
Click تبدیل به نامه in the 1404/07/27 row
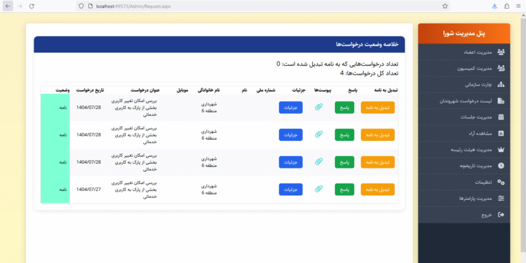377,189
